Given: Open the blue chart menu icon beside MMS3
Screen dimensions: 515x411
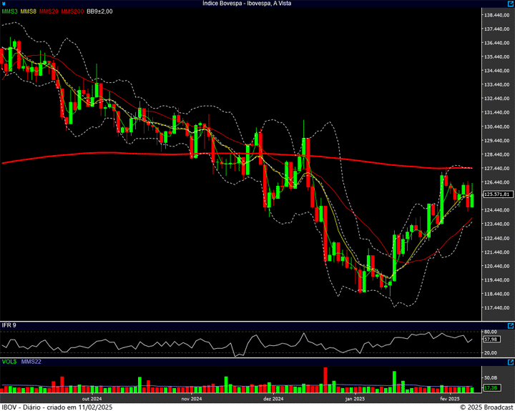Looking at the screenshot, I should click(4, 4).
